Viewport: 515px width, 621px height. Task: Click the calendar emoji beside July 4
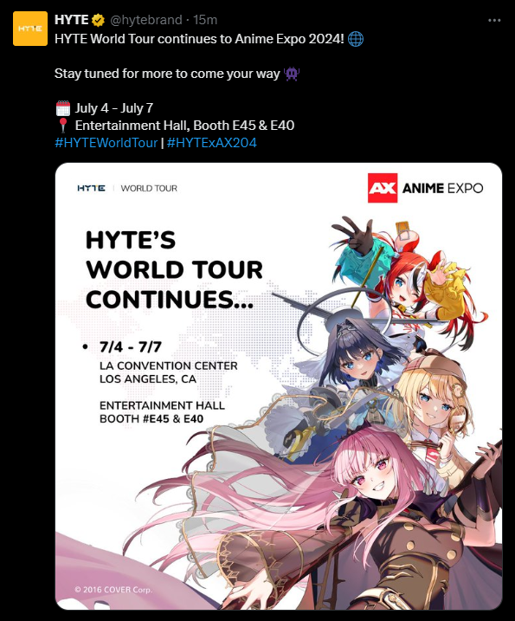[63, 108]
